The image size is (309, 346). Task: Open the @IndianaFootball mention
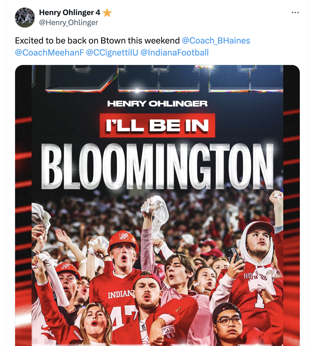point(174,52)
